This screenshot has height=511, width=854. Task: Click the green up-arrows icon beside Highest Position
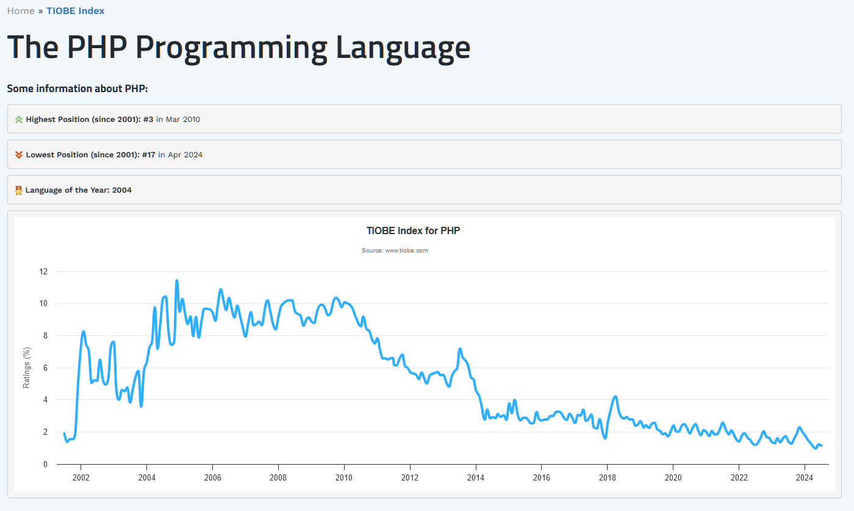click(19, 120)
